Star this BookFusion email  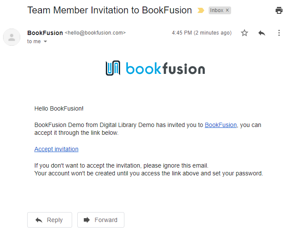click(x=245, y=33)
